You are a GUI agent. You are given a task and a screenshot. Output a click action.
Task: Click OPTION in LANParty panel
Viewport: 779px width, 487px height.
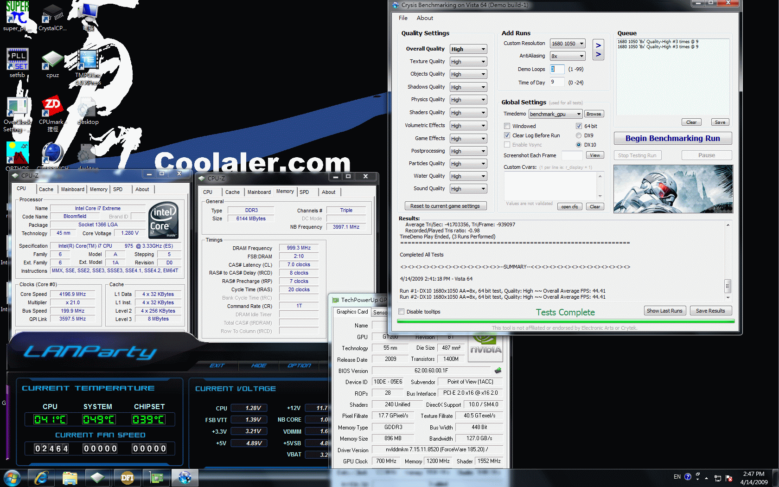[299, 365]
